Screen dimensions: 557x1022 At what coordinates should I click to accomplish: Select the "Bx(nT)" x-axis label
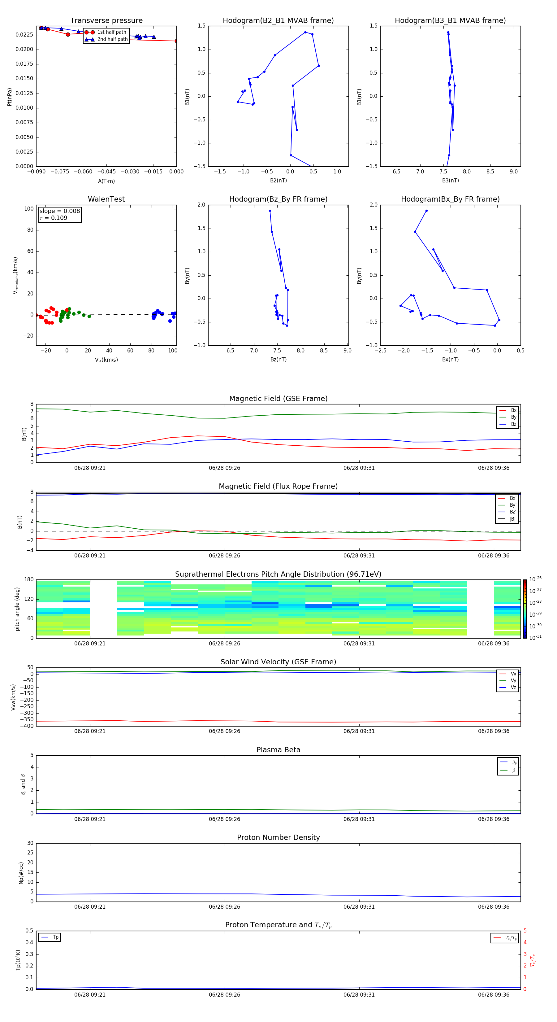(x=450, y=360)
